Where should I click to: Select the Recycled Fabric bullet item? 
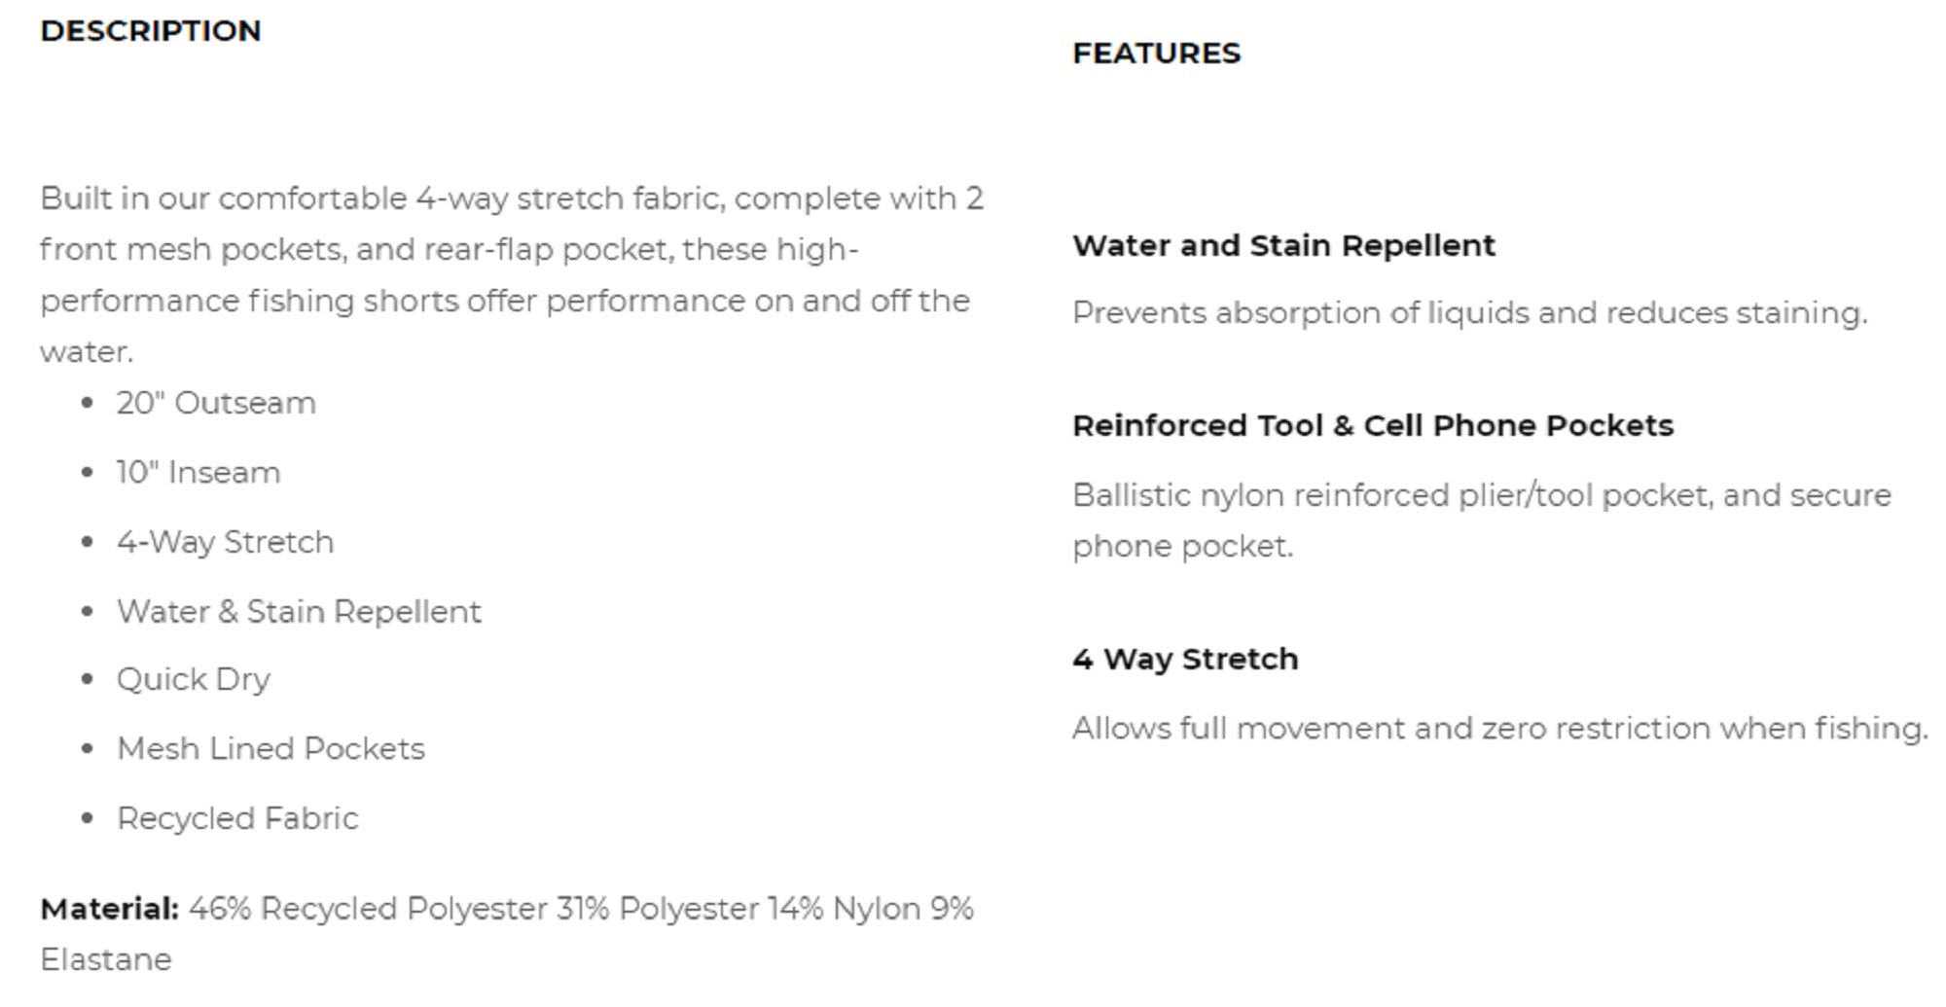[x=237, y=818]
